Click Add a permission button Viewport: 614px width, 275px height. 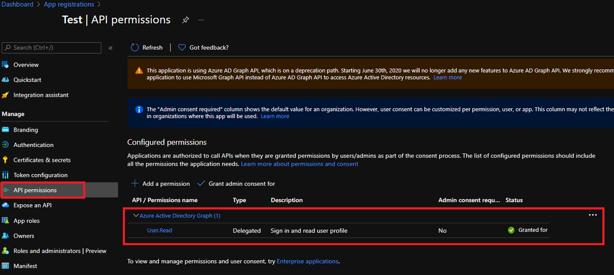(x=161, y=183)
